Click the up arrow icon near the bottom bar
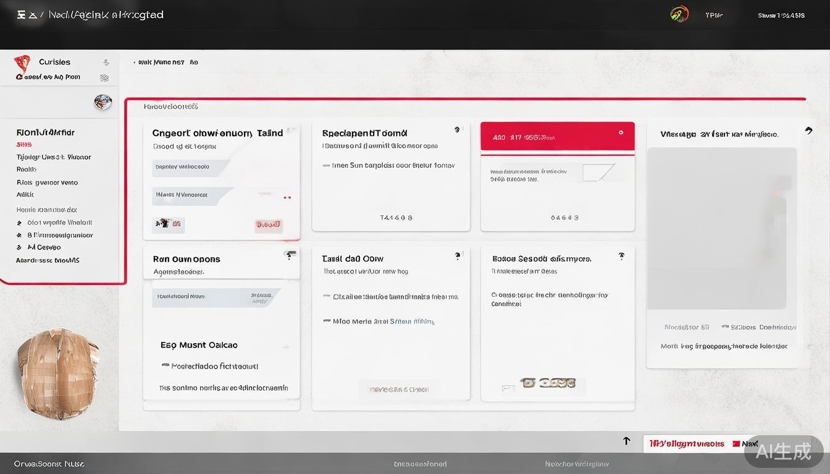This screenshot has height=474, width=830. (x=627, y=441)
